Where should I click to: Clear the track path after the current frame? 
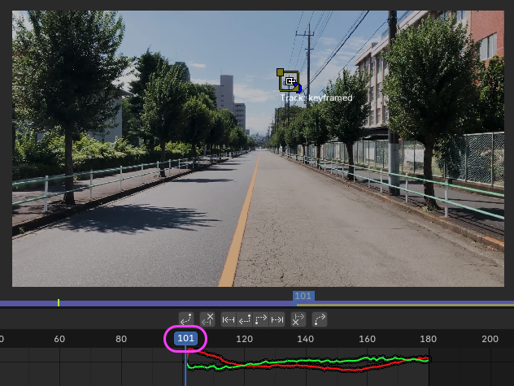298,319
